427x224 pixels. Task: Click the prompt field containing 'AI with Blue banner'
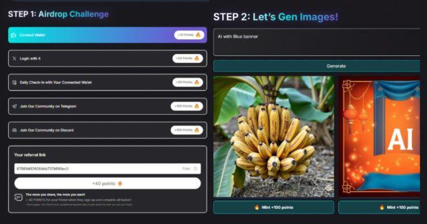click(x=316, y=42)
